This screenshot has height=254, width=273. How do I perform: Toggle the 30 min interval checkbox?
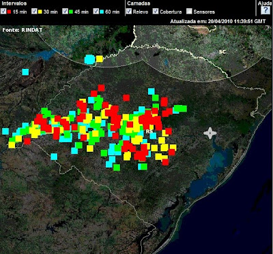(x=34, y=11)
